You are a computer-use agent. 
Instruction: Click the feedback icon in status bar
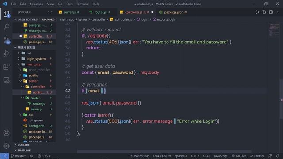[x=270, y=156]
